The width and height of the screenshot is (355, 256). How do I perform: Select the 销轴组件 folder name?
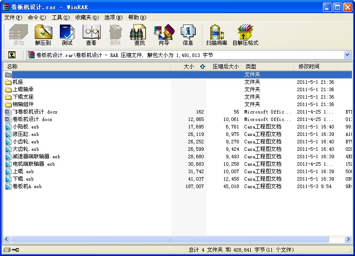pyautogui.click(x=23, y=104)
